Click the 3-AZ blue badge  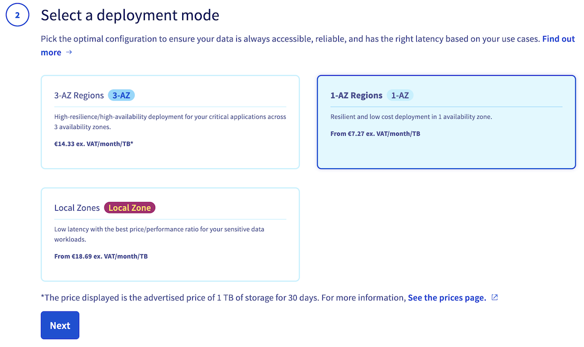tap(122, 96)
